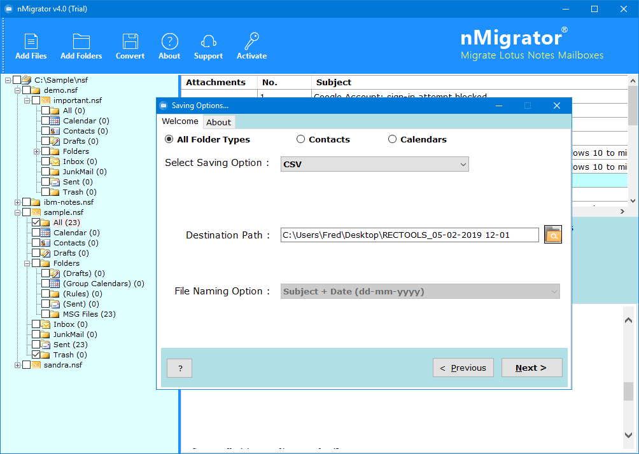
Task: Minimize the Saving Options dialog
Action: (499, 106)
